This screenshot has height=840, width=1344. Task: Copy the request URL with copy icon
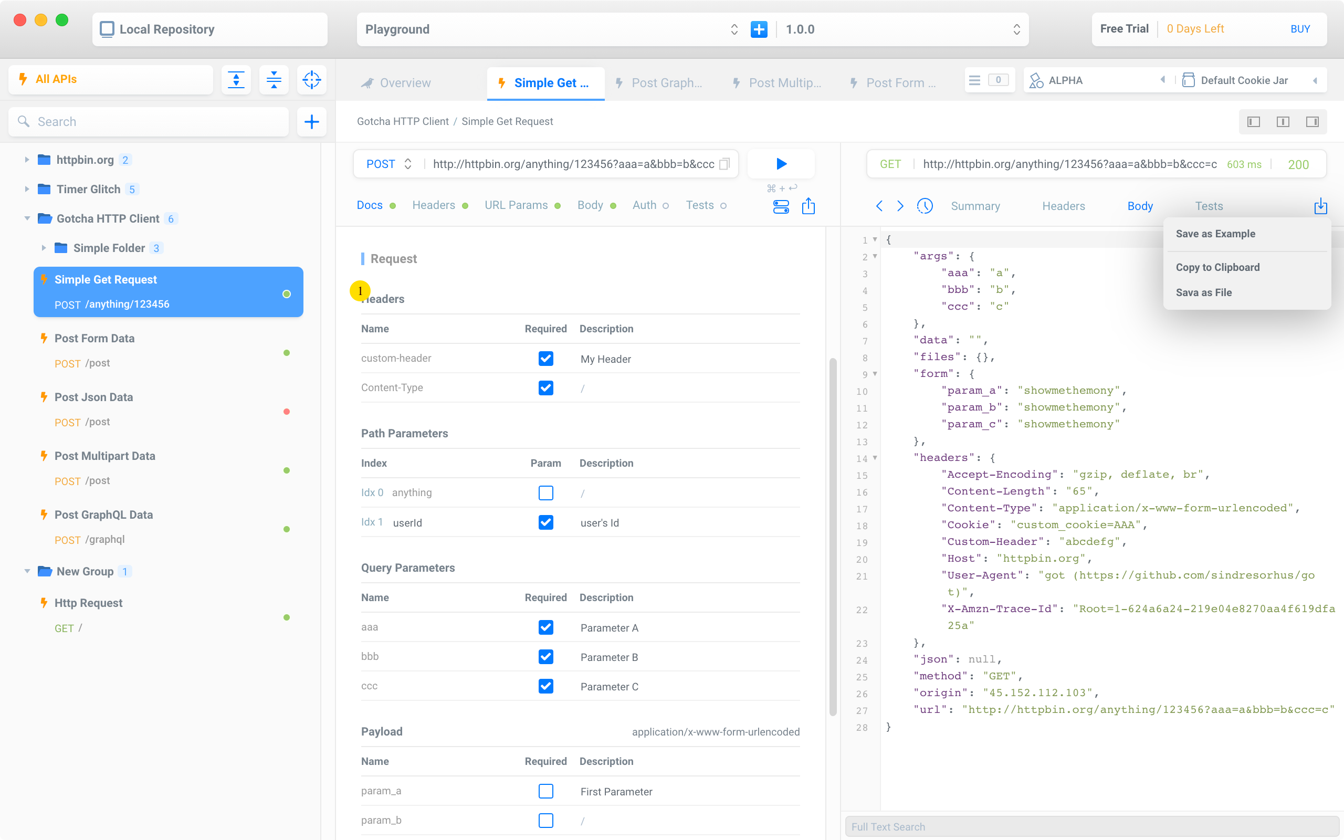(x=724, y=164)
